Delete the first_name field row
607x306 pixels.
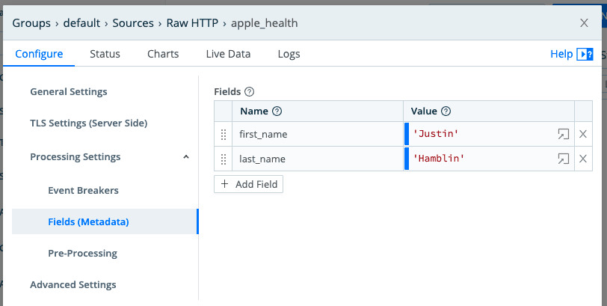tap(583, 135)
